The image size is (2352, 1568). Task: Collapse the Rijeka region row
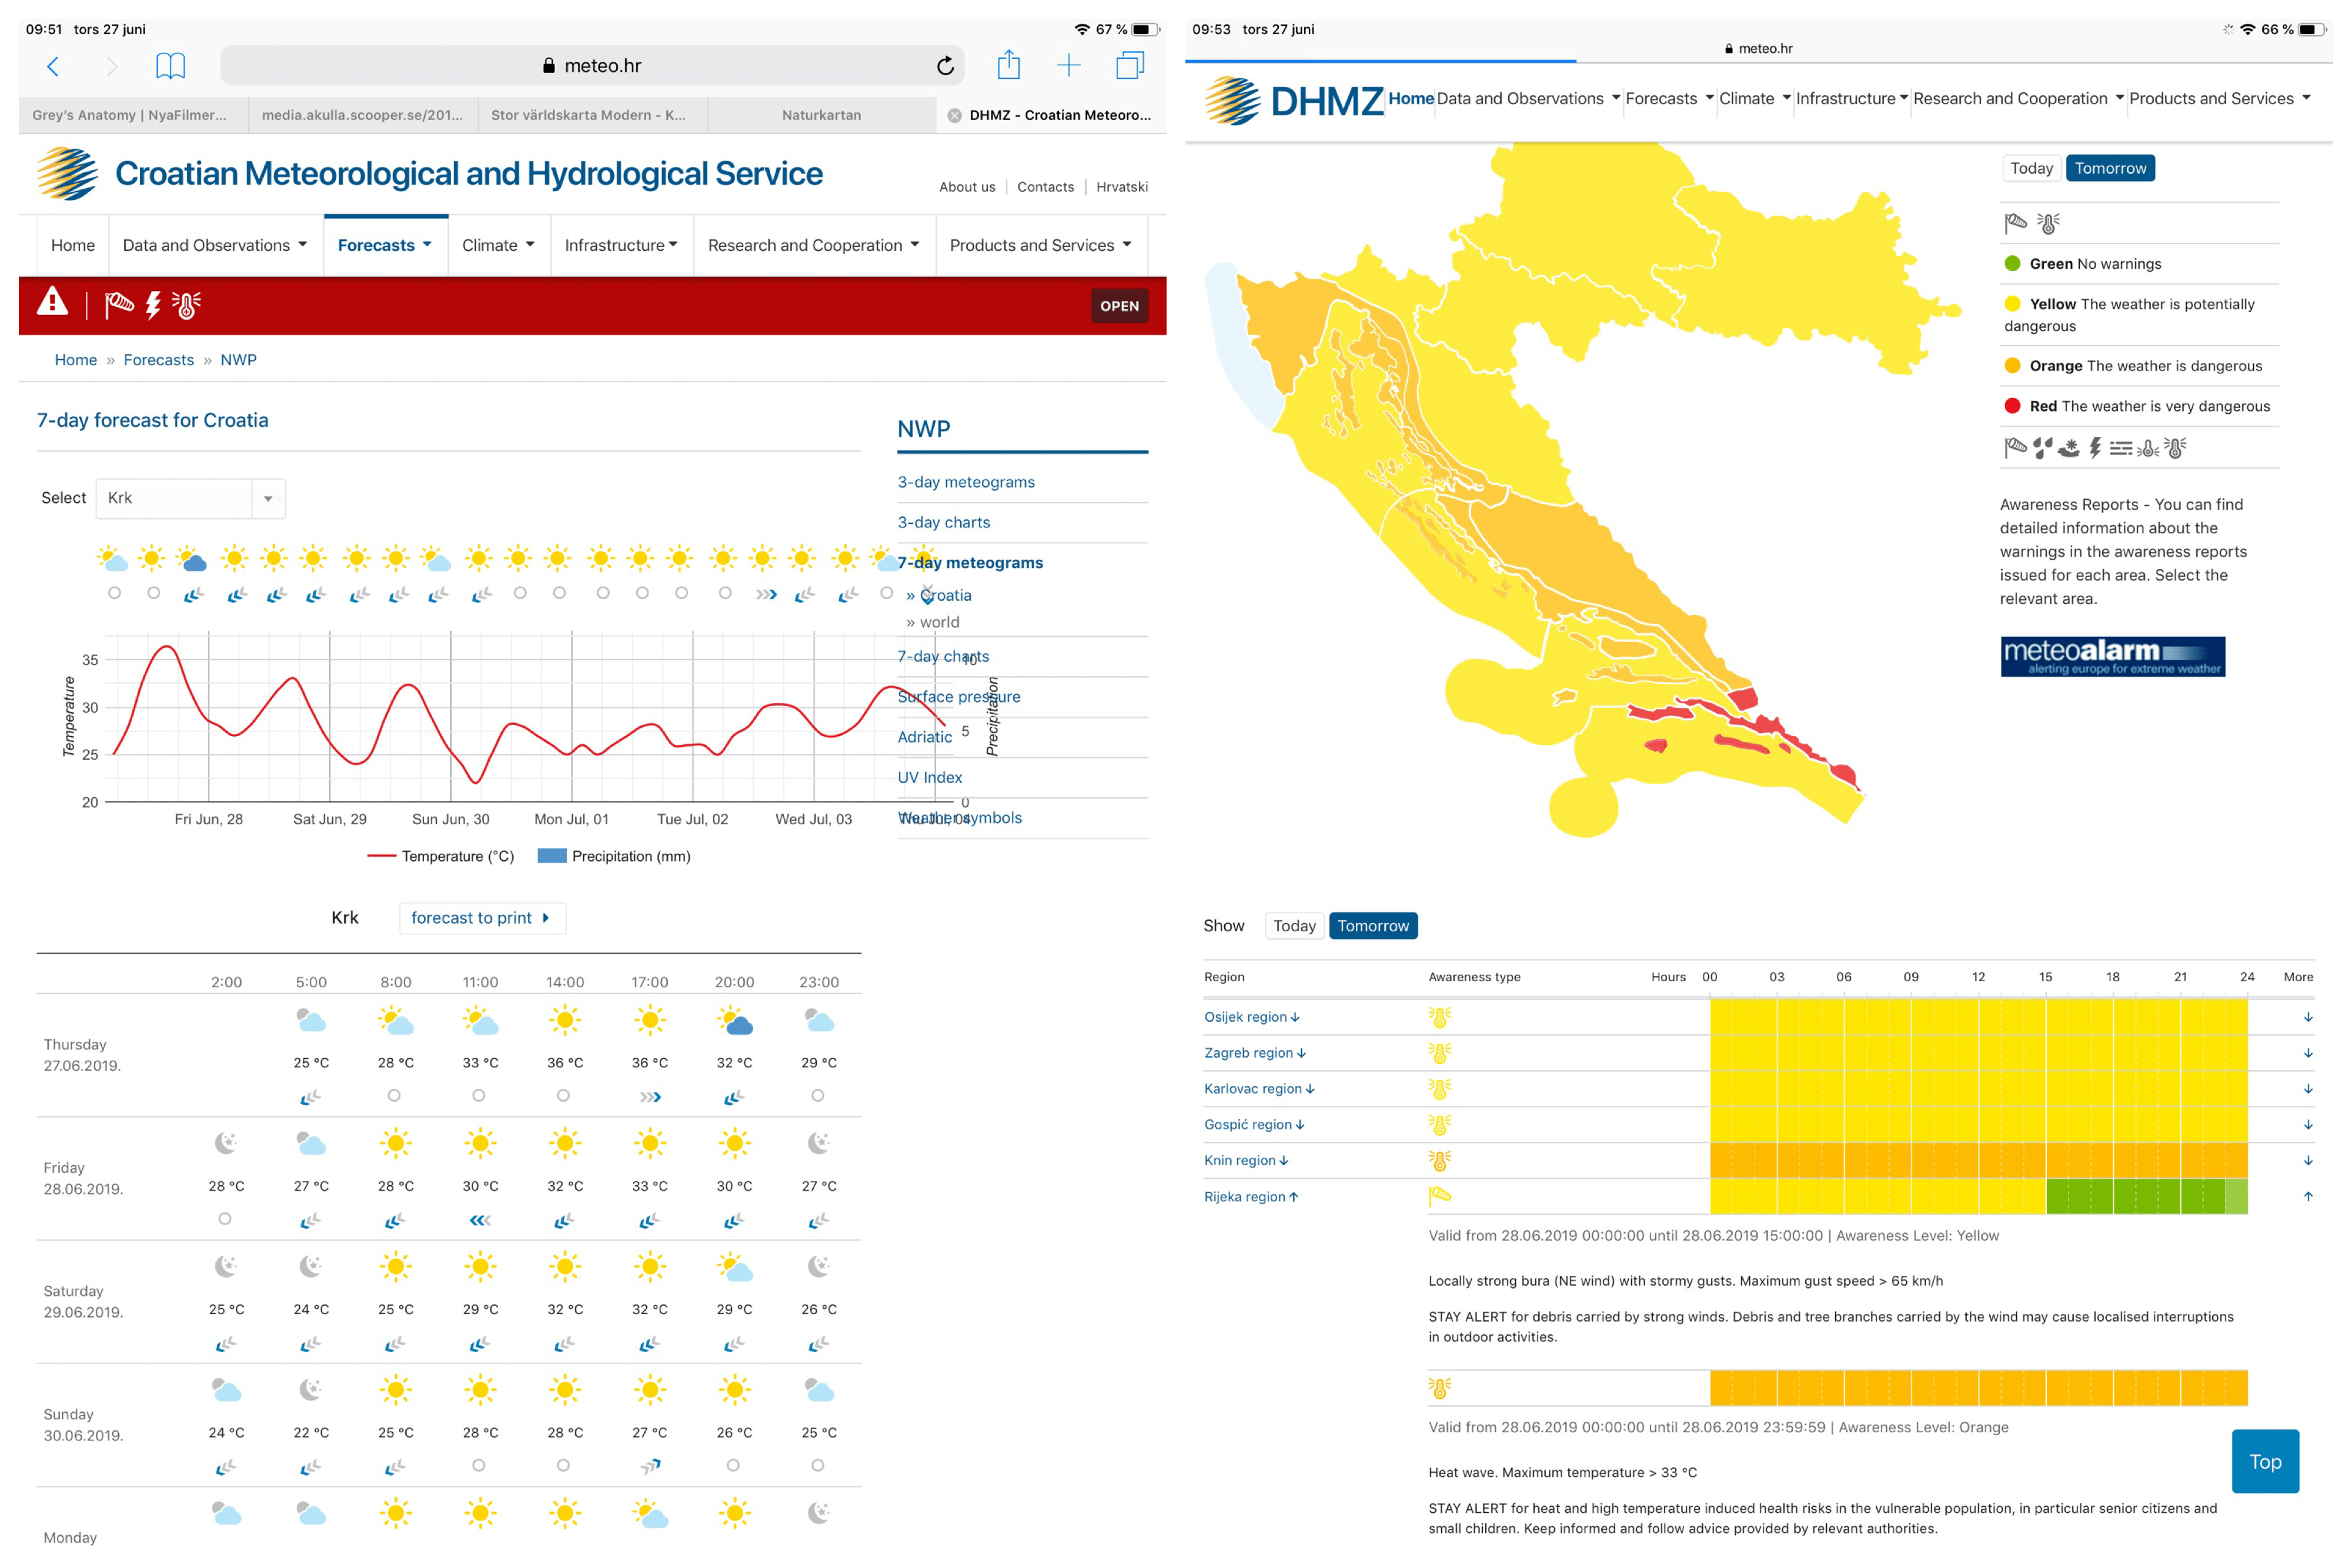coord(1250,1196)
